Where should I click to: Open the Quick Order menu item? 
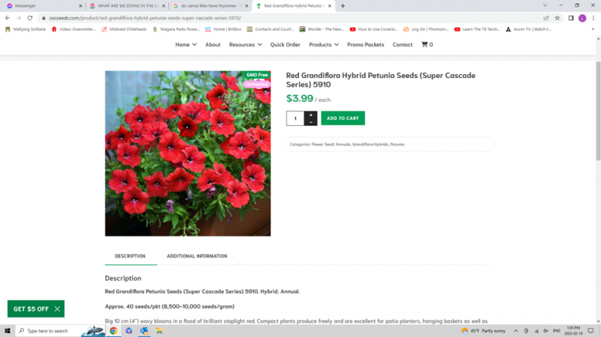pos(285,45)
